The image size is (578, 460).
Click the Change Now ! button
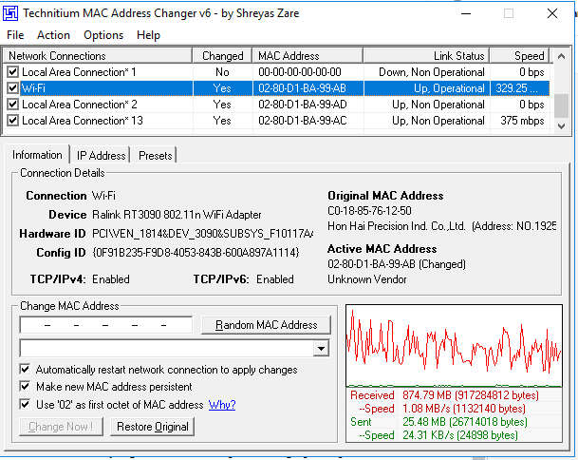pos(61,427)
